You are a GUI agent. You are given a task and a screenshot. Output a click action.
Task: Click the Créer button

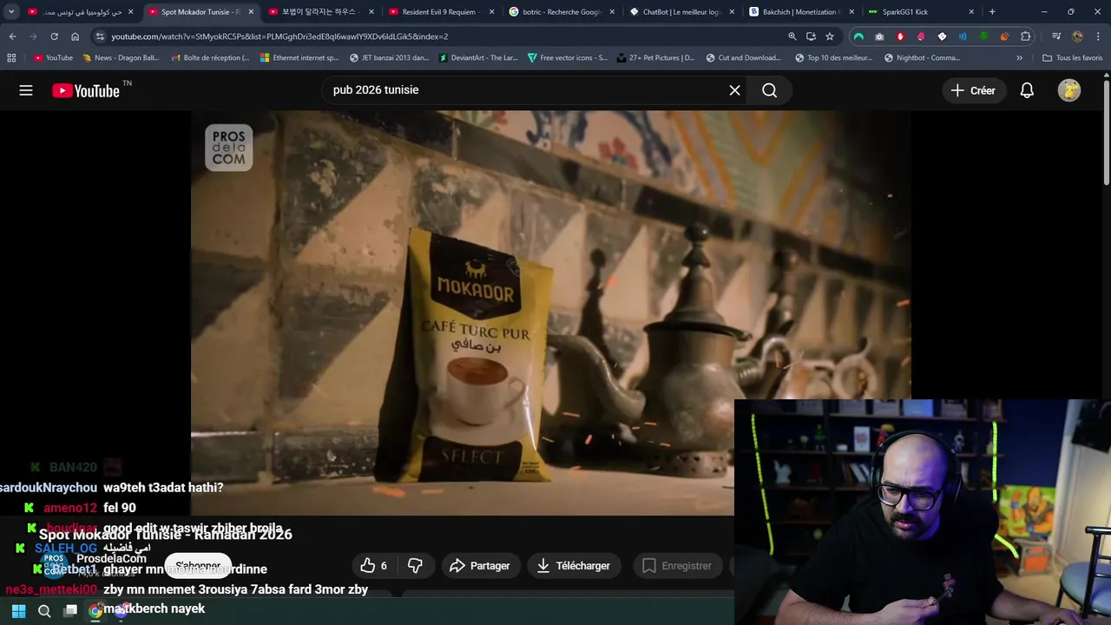click(973, 90)
